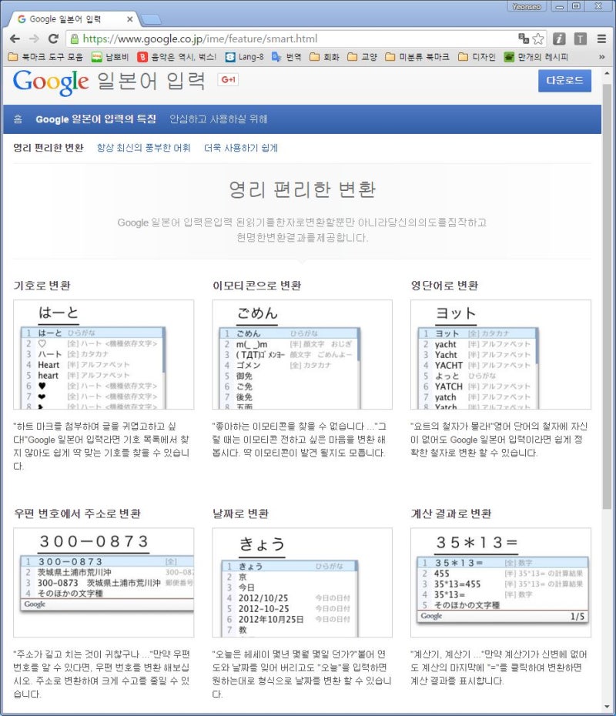Click the scrollbar down arrow

coord(607,707)
